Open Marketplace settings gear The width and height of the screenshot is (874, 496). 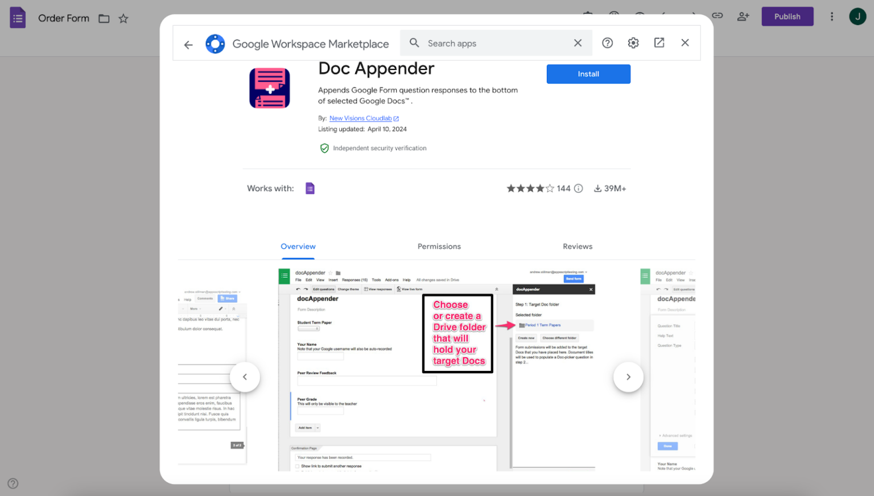pyautogui.click(x=633, y=43)
